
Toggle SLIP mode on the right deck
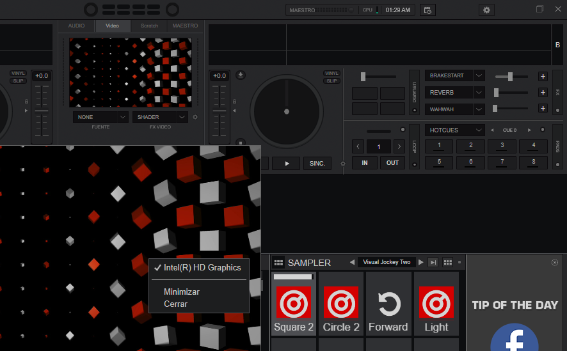click(331, 81)
